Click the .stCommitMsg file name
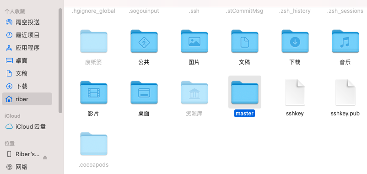This screenshot has height=174, width=367. 244,11
